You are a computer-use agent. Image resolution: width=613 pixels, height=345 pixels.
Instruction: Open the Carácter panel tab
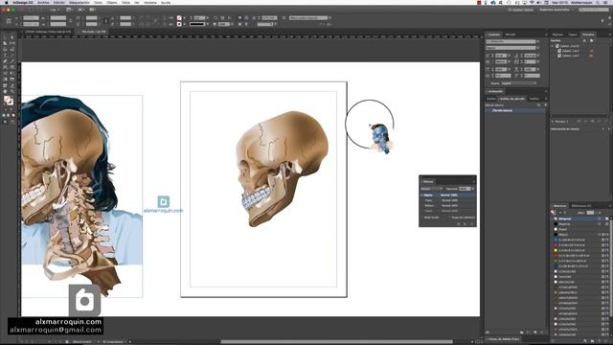pos(494,34)
